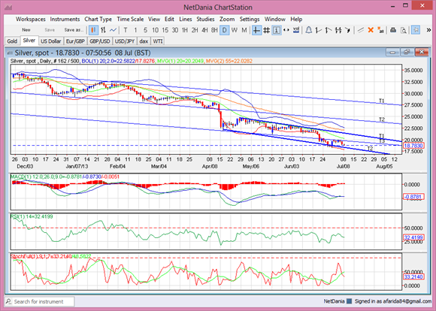436x311 pixels.
Task: Minimize the Silver spot chart window
Action: [392, 53]
